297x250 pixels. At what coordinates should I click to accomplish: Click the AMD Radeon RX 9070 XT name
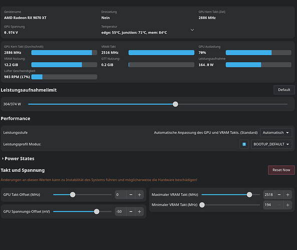25,18
